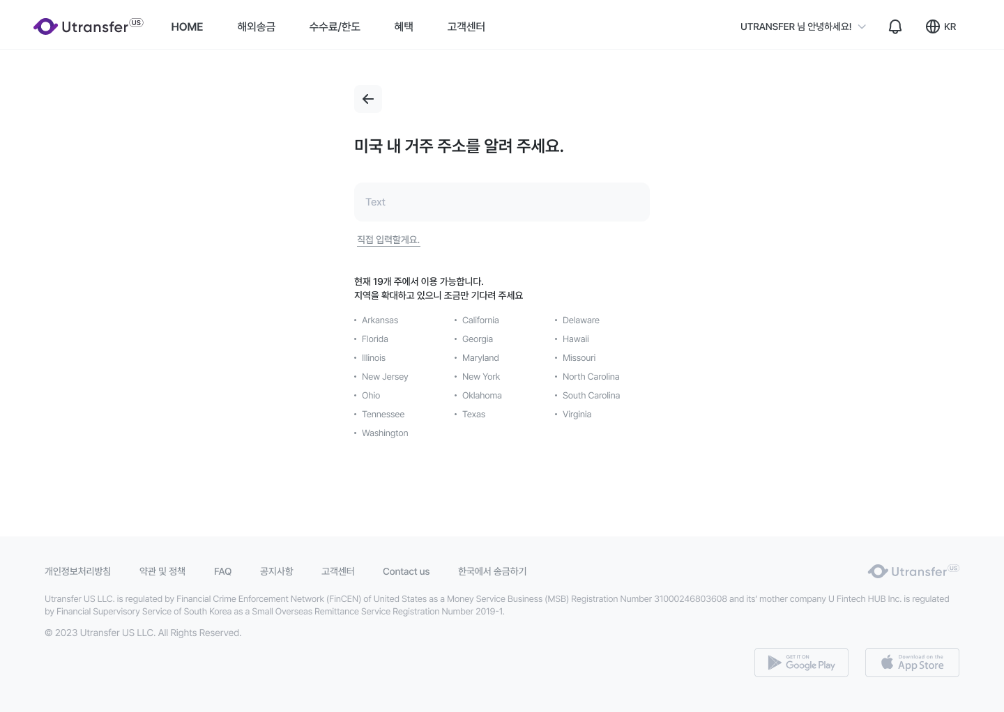Open App Store download badge
1004x712 pixels.
912,663
